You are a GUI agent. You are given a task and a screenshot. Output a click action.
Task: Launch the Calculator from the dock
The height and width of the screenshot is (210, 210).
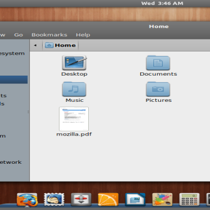[x=190, y=199]
